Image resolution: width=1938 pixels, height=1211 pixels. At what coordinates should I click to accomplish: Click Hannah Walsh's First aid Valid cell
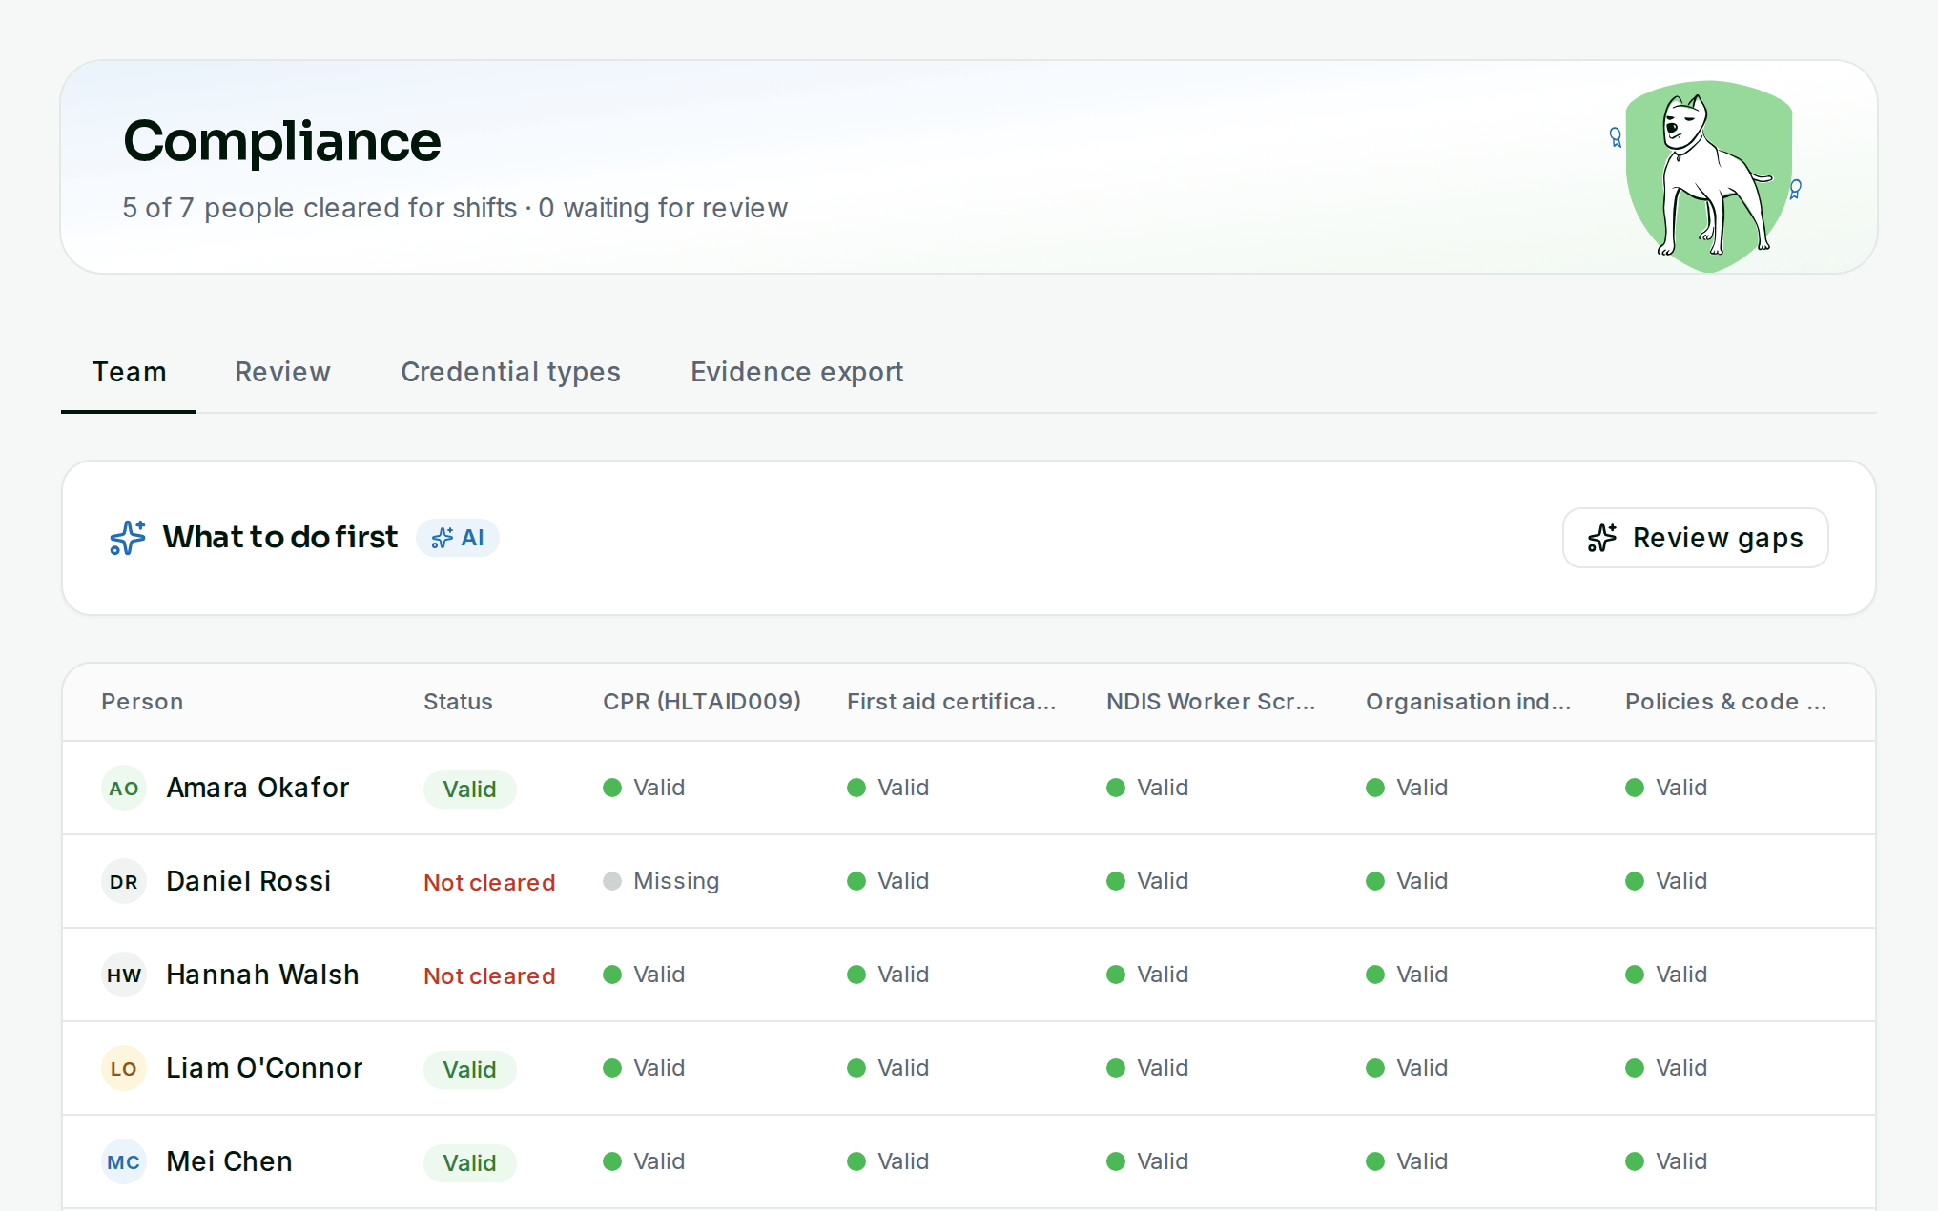(888, 975)
